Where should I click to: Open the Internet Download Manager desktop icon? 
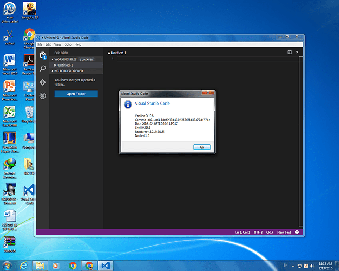(10, 168)
